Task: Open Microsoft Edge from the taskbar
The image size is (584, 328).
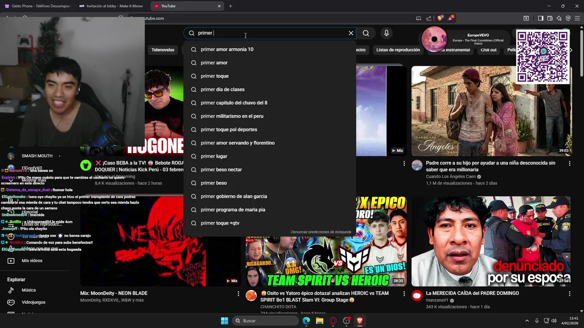Action: point(306,321)
